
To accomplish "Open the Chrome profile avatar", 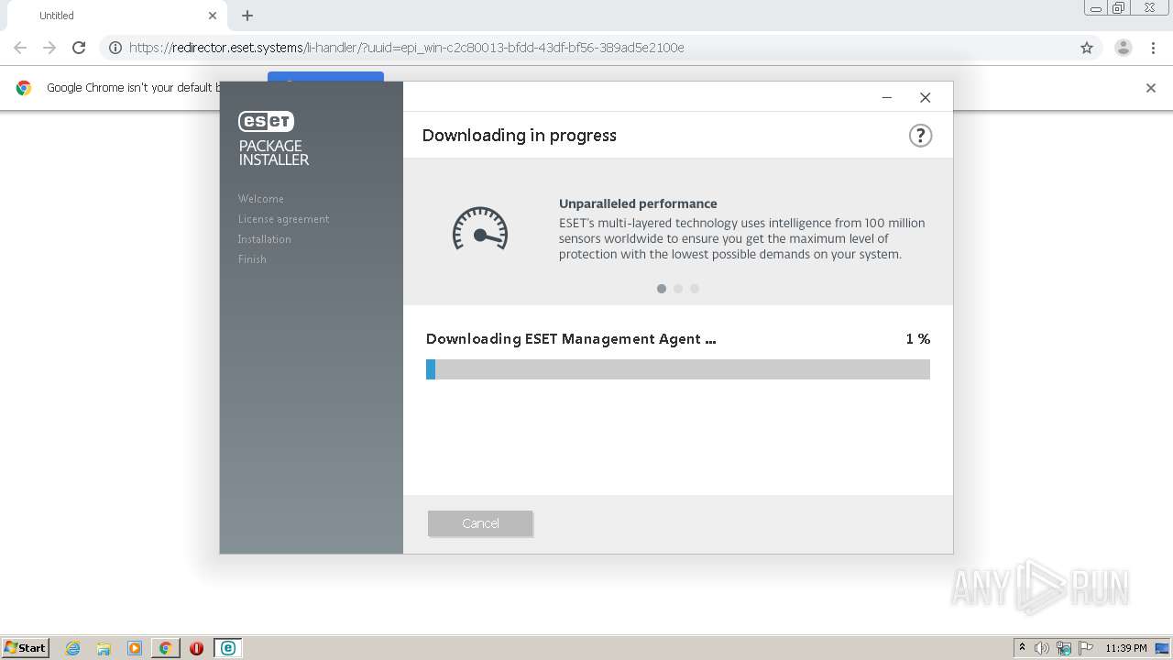I will tap(1124, 48).
